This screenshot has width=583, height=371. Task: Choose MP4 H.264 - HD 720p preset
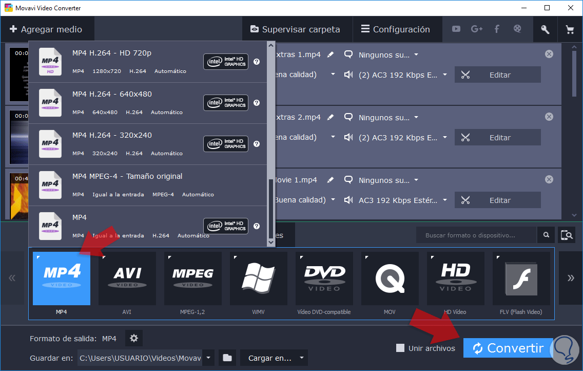point(148,62)
